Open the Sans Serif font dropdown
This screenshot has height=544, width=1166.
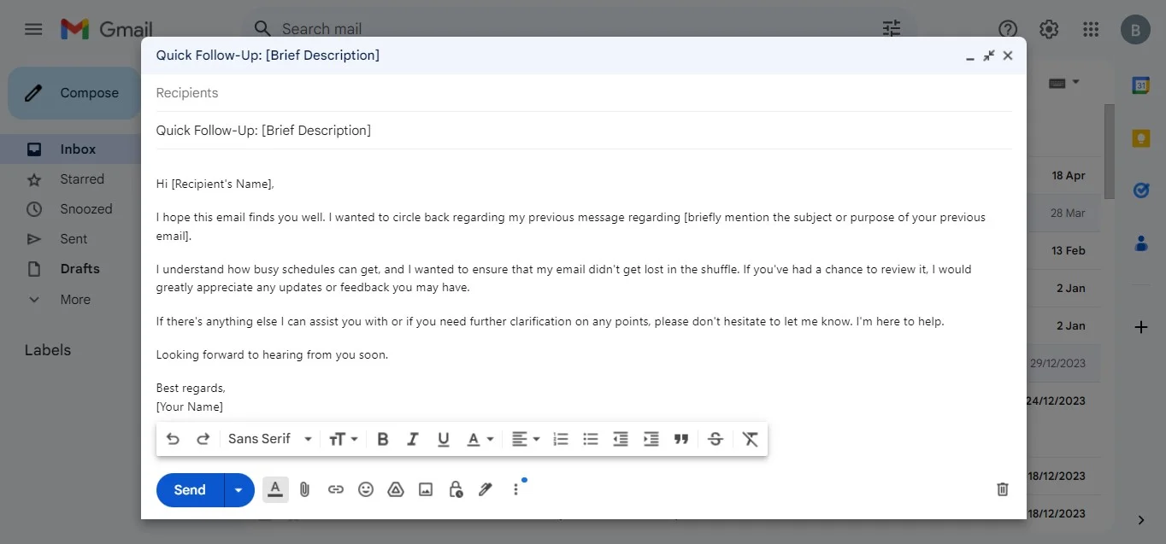269,438
